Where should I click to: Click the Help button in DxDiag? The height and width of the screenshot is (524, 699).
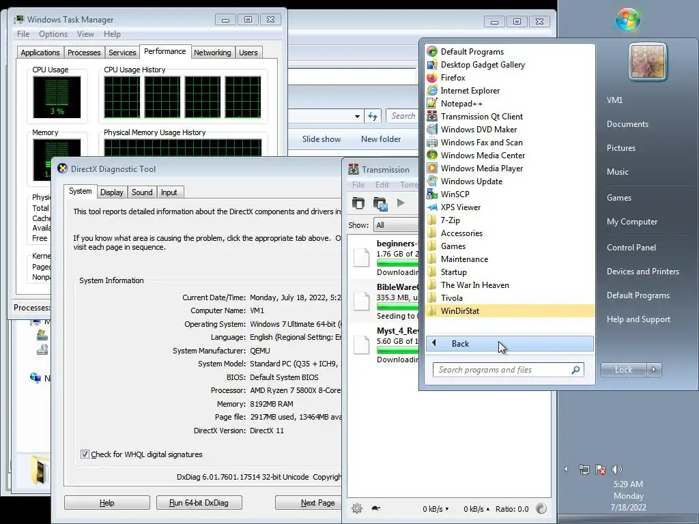point(107,503)
